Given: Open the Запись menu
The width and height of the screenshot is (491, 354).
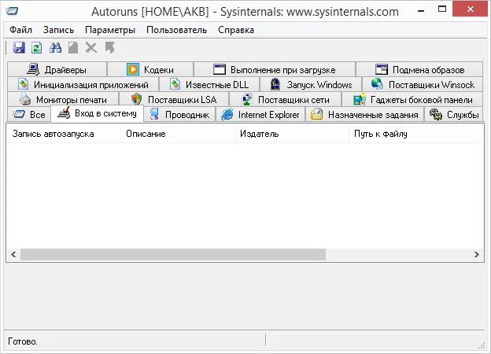Looking at the screenshot, I should [x=58, y=30].
